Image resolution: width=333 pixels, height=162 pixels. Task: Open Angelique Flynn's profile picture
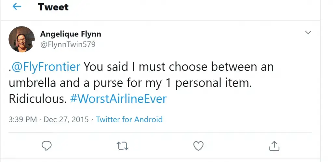[x=21, y=39]
